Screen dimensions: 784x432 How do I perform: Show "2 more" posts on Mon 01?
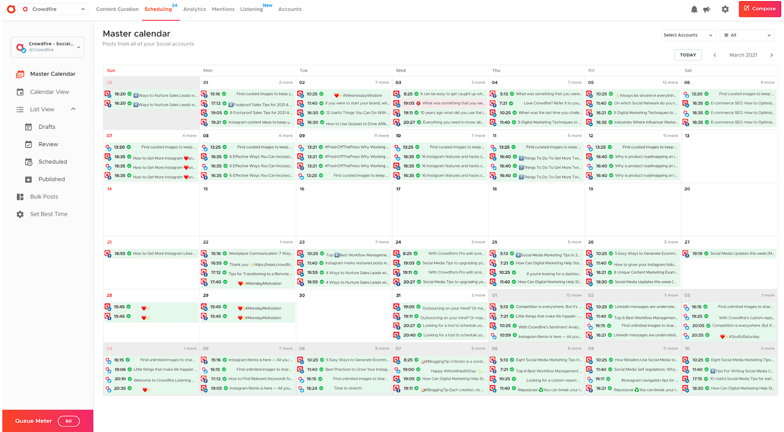click(286, 83)
